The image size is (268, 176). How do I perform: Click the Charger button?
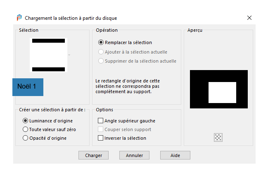pyautogui.click(x=93, y=155)
